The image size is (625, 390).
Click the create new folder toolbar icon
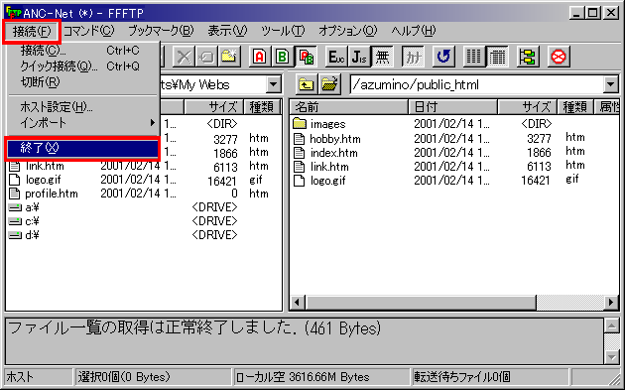[x=229, y=57]
